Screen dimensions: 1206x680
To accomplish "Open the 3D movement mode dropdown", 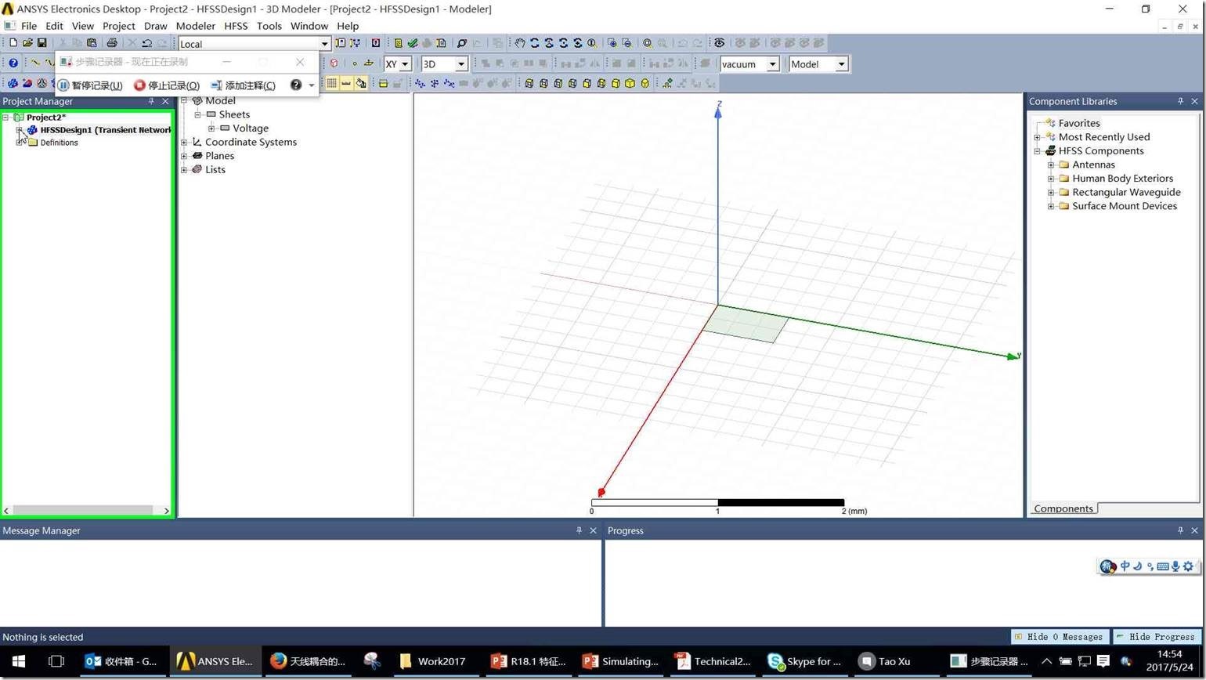I will [x=461, y=64].
